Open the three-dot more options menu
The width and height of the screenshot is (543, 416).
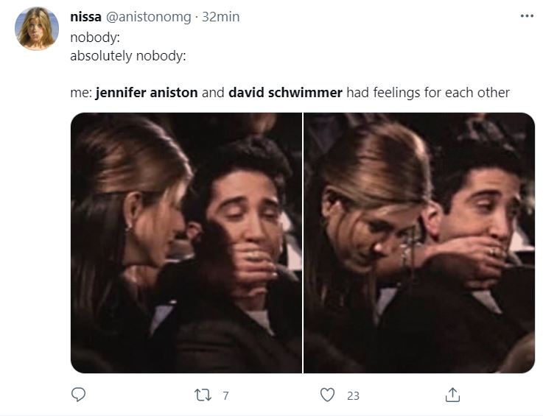point(527,16)
